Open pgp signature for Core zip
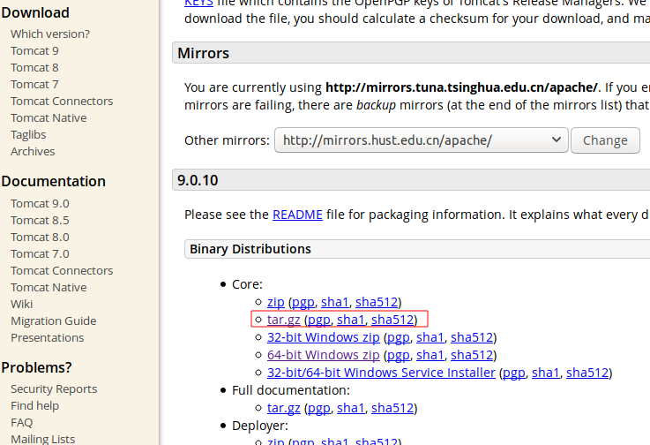The image size is (650, 445). click(301, 302)
